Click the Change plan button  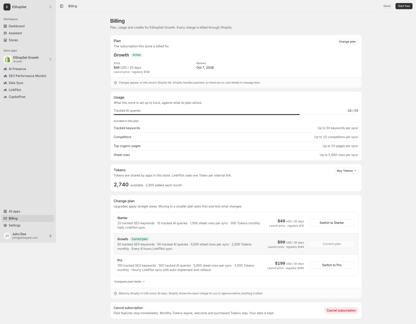tap(347, 42)
